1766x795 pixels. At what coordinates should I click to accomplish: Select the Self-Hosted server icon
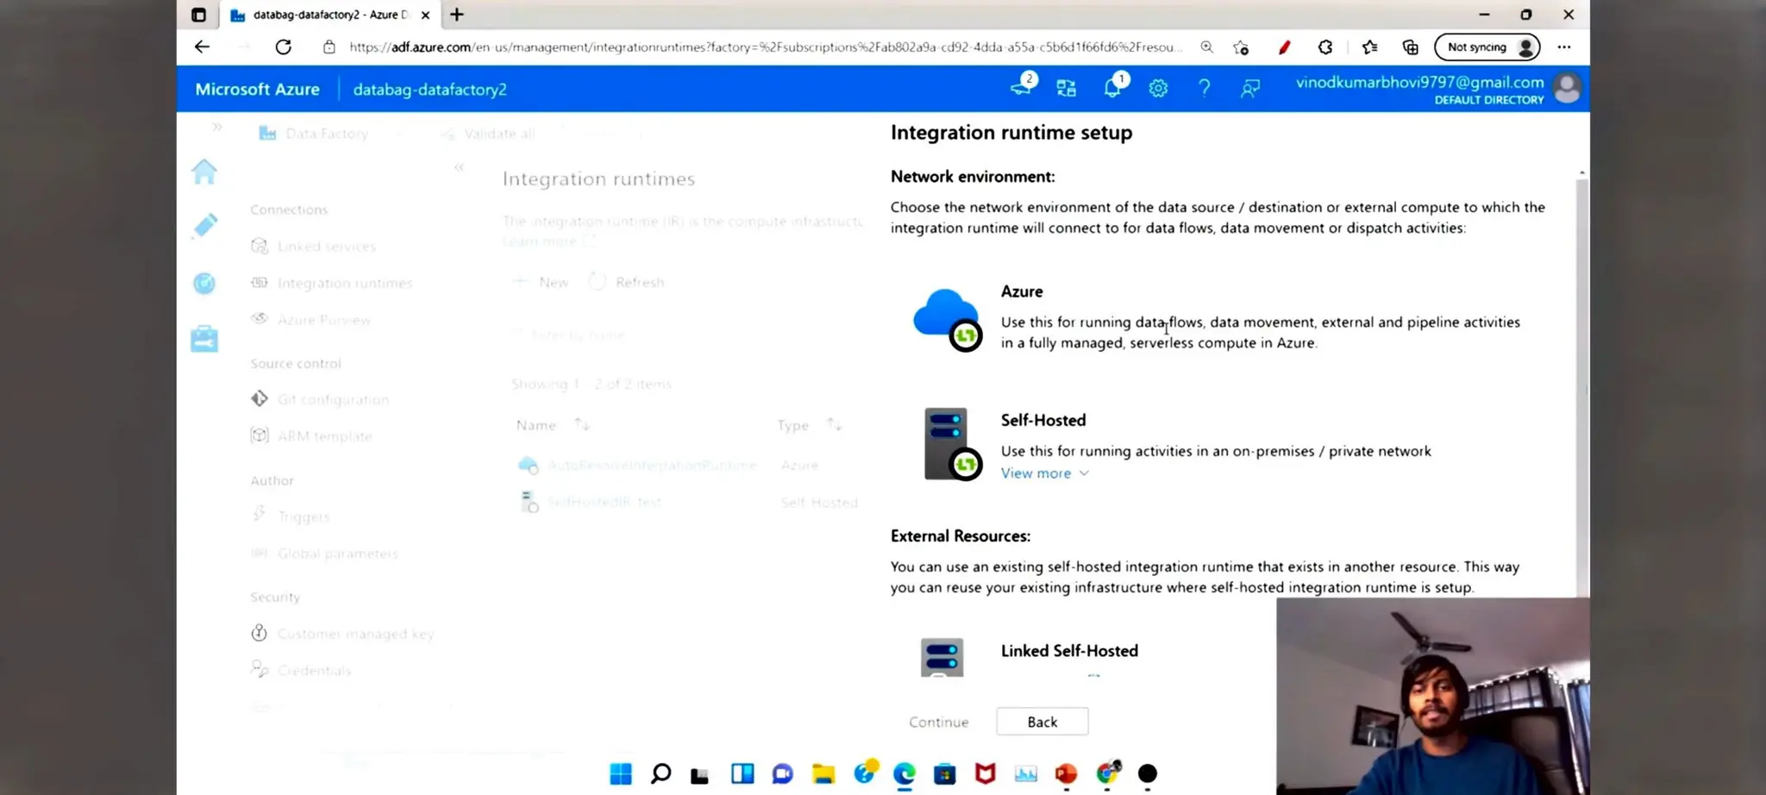pyautogui.click(x=952, y=444)
